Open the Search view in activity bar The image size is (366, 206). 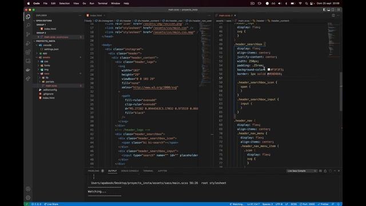click(x=28, y=25)
